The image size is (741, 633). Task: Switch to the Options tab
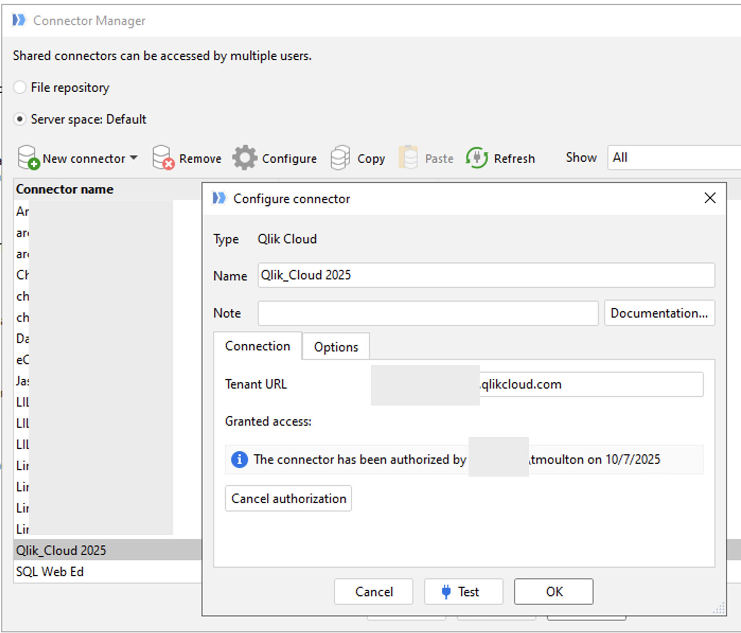(x=336, y=347)
